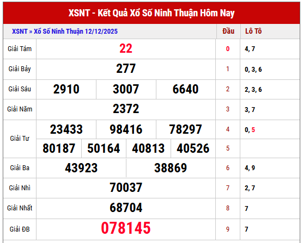Select the Giải Tám number 22
303x243 pixels.
pyautogui.click(x=126, y=48)
